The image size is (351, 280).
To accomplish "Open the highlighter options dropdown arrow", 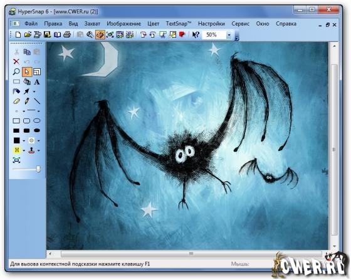I will [x=24, y=151].
